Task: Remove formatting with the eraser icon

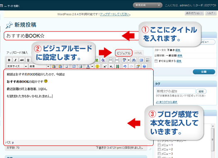Action: click(67, 66)
